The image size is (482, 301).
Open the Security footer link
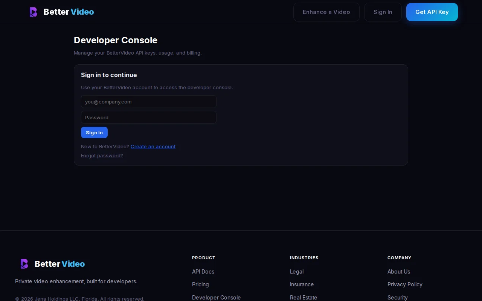398,297
